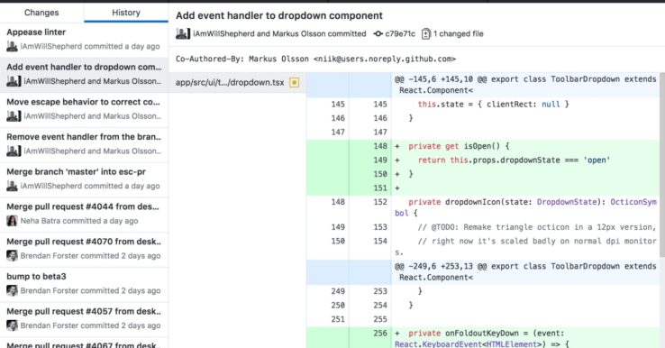Select 'Add event handler to dropdown com...' commit
Screen dimensions: 665x348
pyautogui.click(x=84, y=75)
